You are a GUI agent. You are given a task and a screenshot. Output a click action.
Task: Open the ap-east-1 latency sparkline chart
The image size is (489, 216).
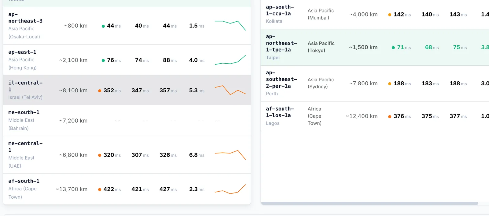click(230, 60)
